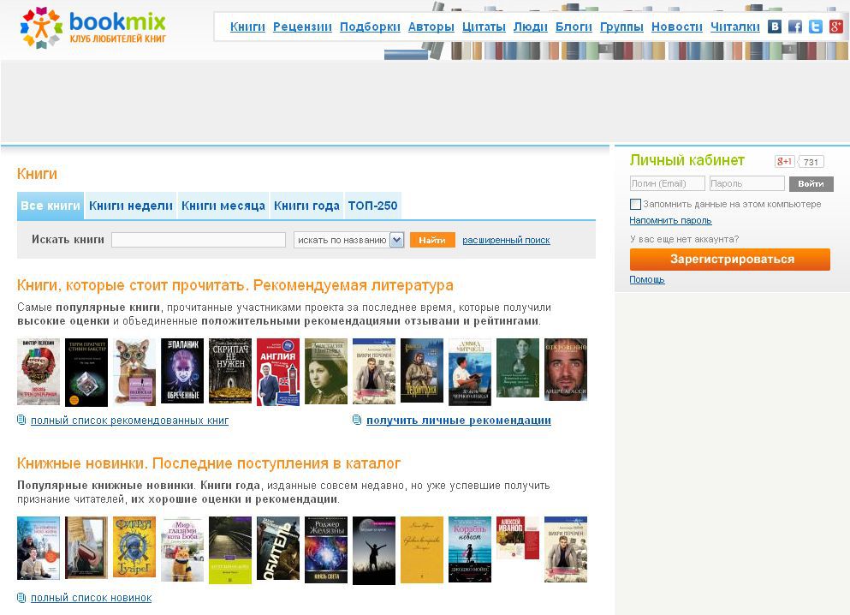Click icon beside 'получить личные рекомендации'
The width and height of the screenshot is (850, 615).
coord(357,420)
